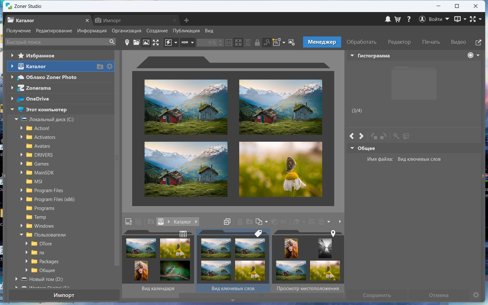Open the notifications bell

click(x=388, y=19)
